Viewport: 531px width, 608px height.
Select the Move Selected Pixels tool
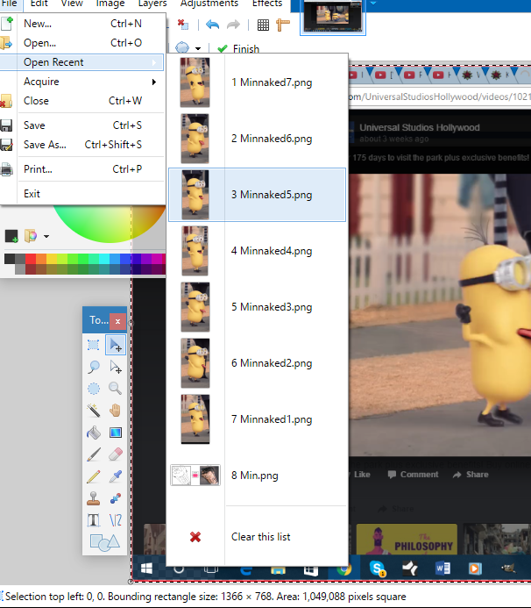[x=116, y=345]
